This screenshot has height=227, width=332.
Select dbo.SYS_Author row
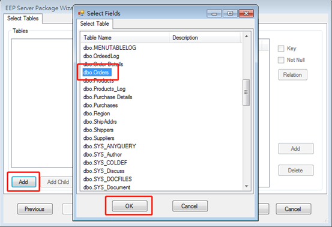(x=103, y=154)
